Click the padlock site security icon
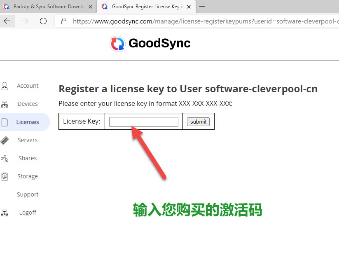339x276 pixels. (x=63, y=21)
